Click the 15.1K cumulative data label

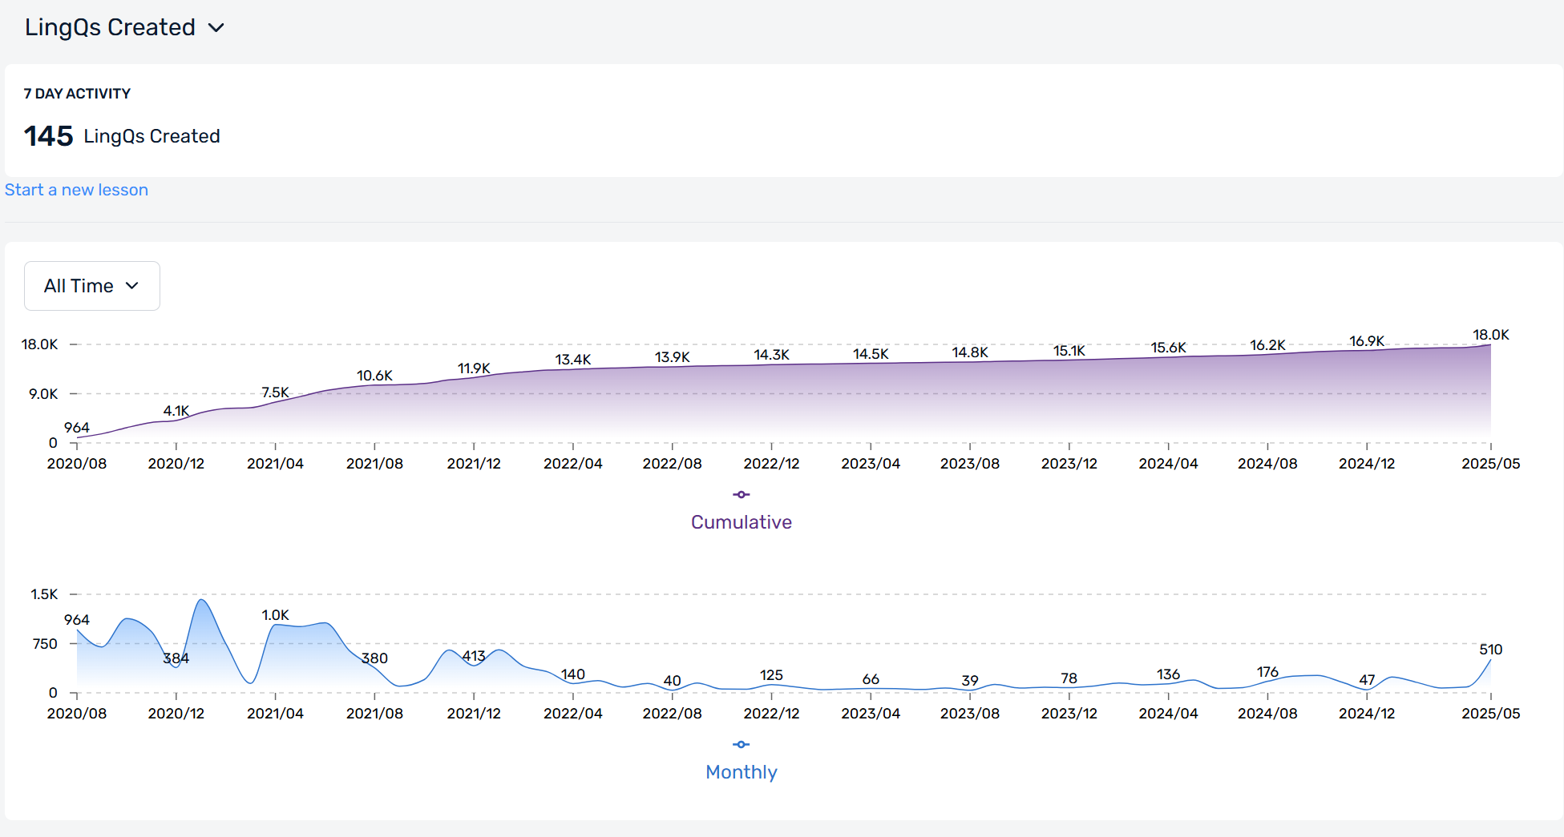[1069, 351]
